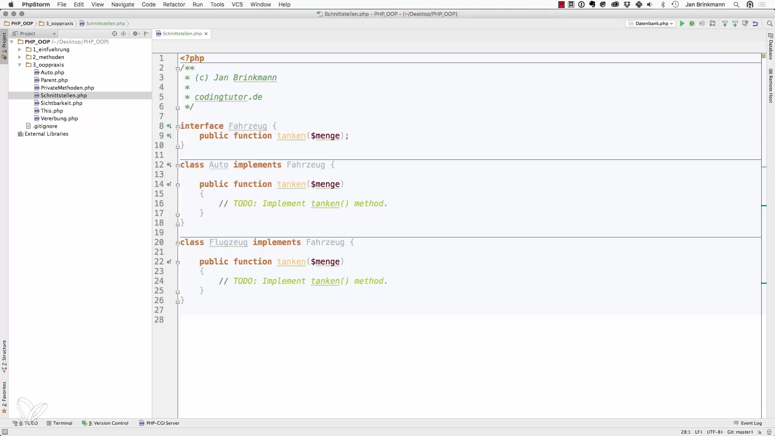Click the implemented-method gutter icon on line 9
775x436 pixels.
pos(169,136)
